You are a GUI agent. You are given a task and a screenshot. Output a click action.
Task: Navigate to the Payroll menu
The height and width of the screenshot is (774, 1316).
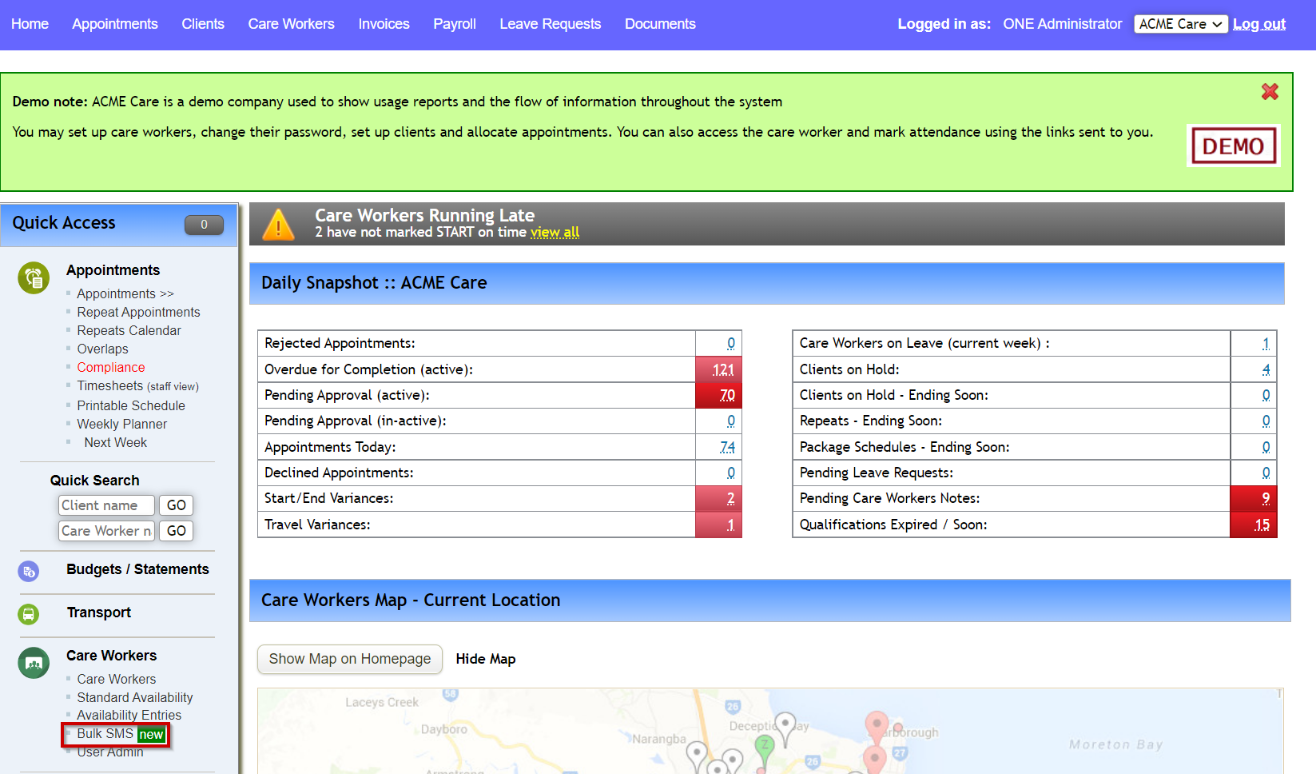click(454, 24)
